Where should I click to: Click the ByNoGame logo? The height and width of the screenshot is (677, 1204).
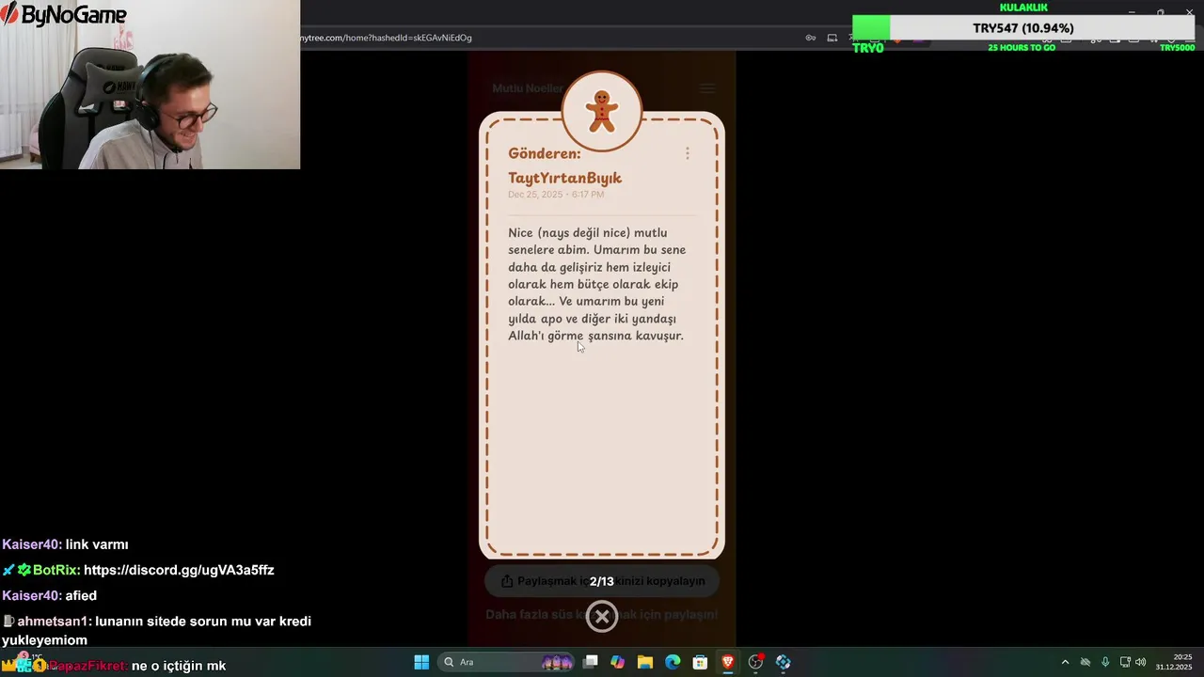click(63, 14)
